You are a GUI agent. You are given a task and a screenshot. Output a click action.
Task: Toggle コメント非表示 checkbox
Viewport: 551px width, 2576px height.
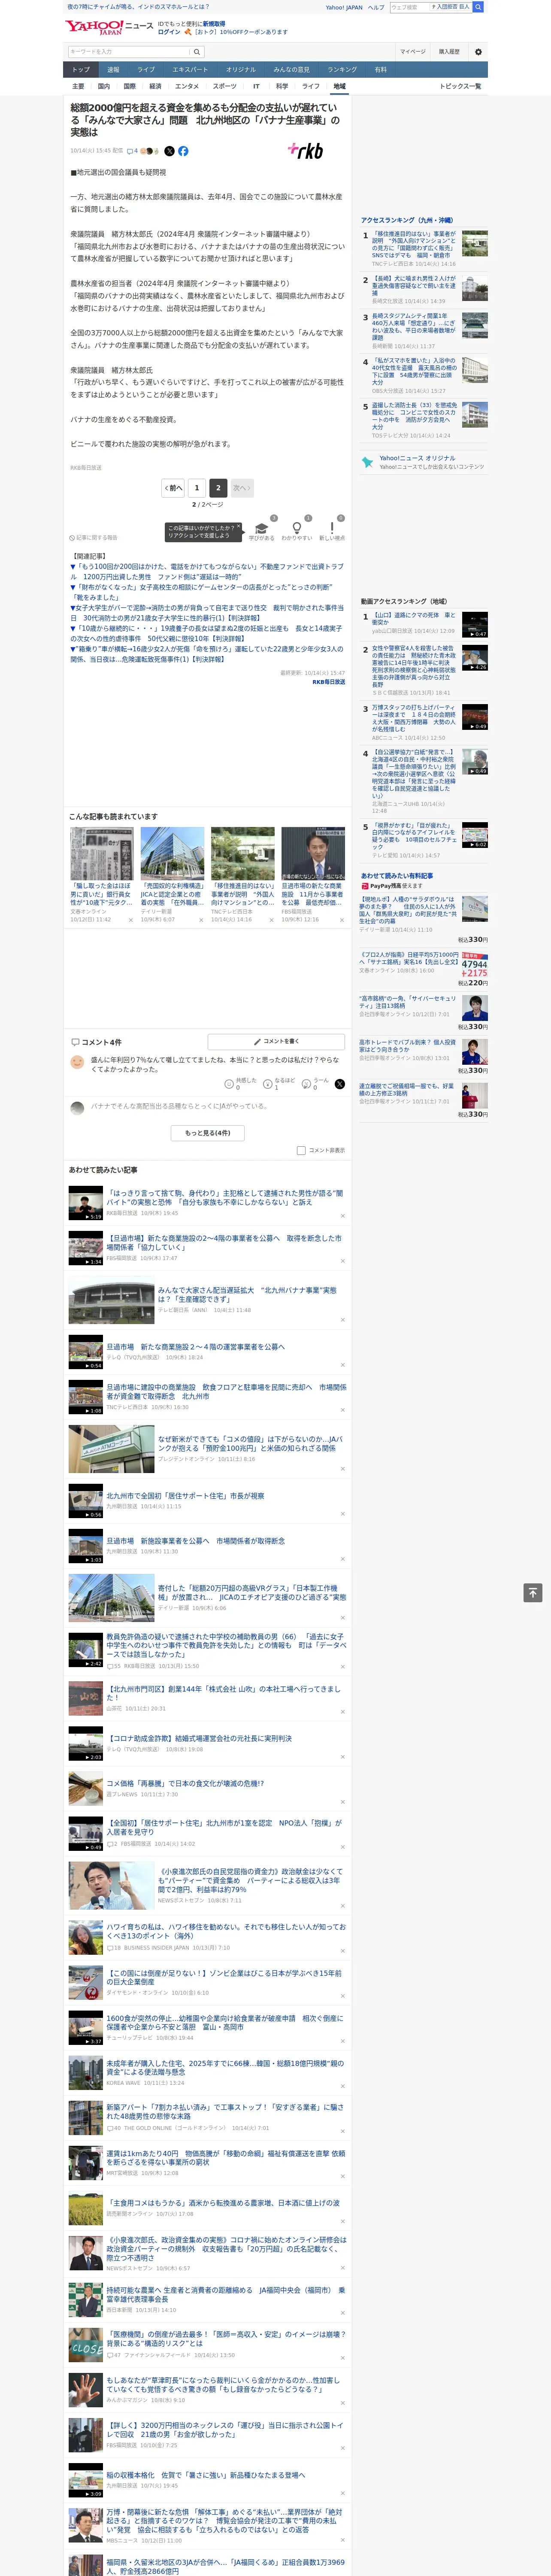[301, 1150]
